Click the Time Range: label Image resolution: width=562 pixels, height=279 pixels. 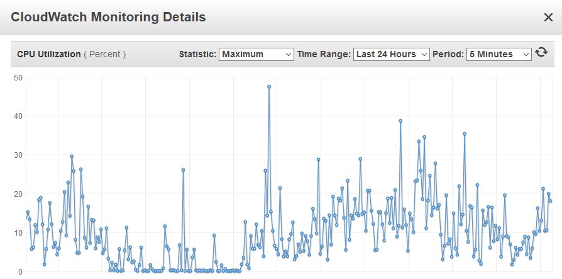[x=324, y=55]
